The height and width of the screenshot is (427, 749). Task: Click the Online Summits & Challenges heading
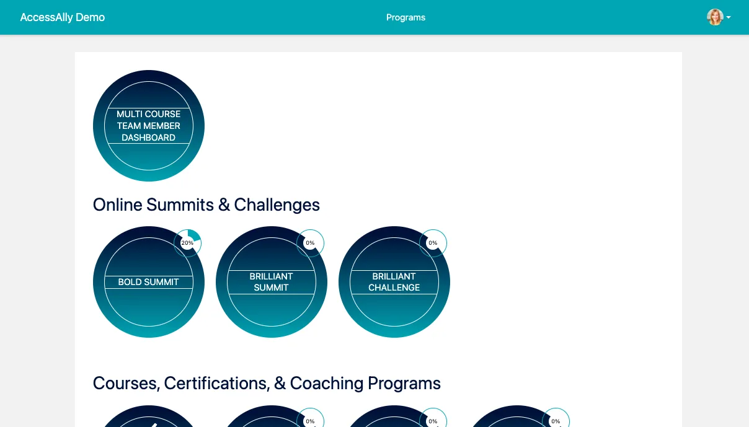point(206,205)
